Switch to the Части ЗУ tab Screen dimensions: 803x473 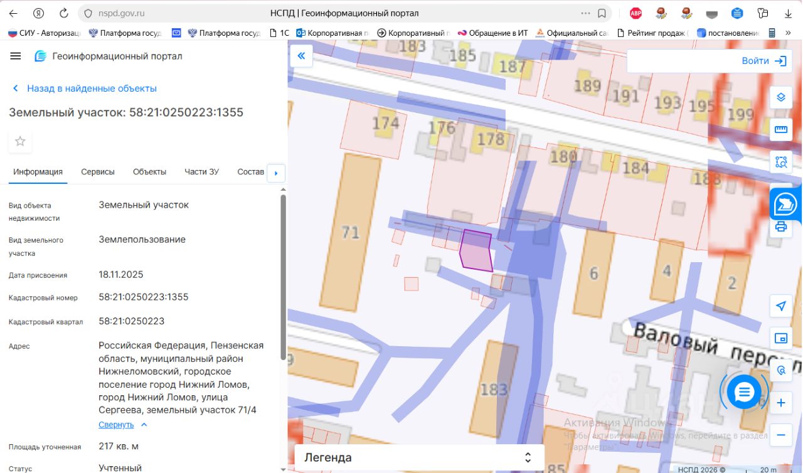pos(201,172)
